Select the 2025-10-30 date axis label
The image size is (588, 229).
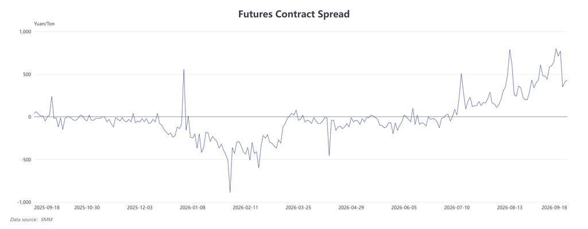87,207
